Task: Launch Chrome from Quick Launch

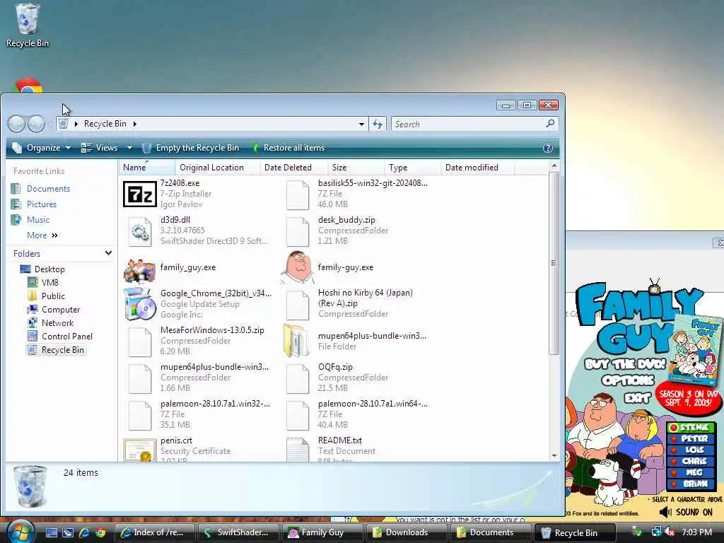Action: click(100, 532)
